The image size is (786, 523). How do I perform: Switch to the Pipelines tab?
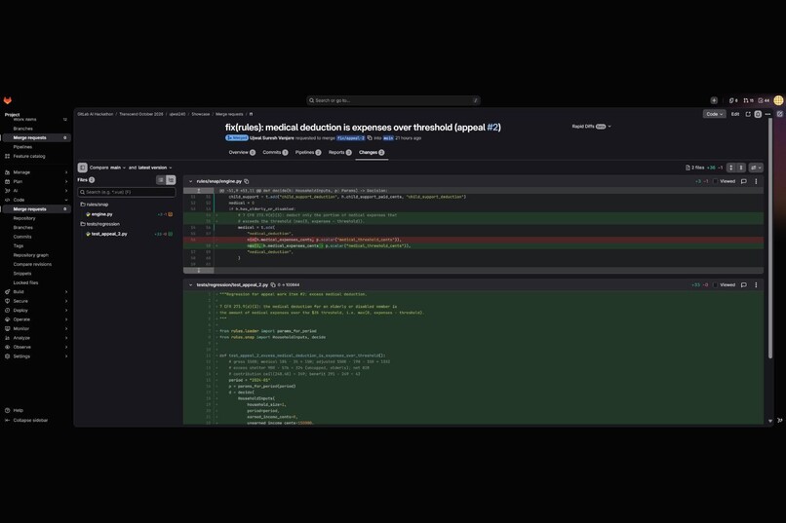click(308, 152)
